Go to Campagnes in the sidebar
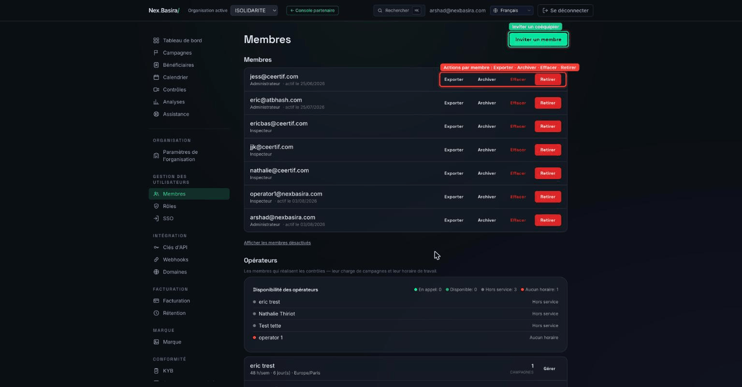This screenshot has width=742, height=387. [x=189, y=53]
